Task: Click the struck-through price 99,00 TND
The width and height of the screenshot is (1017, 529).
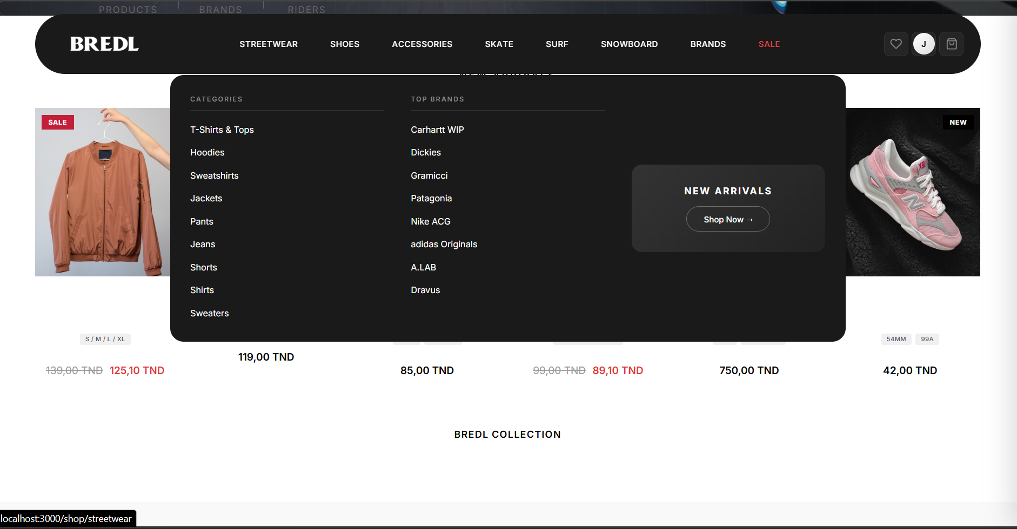Action: point(559,371)
